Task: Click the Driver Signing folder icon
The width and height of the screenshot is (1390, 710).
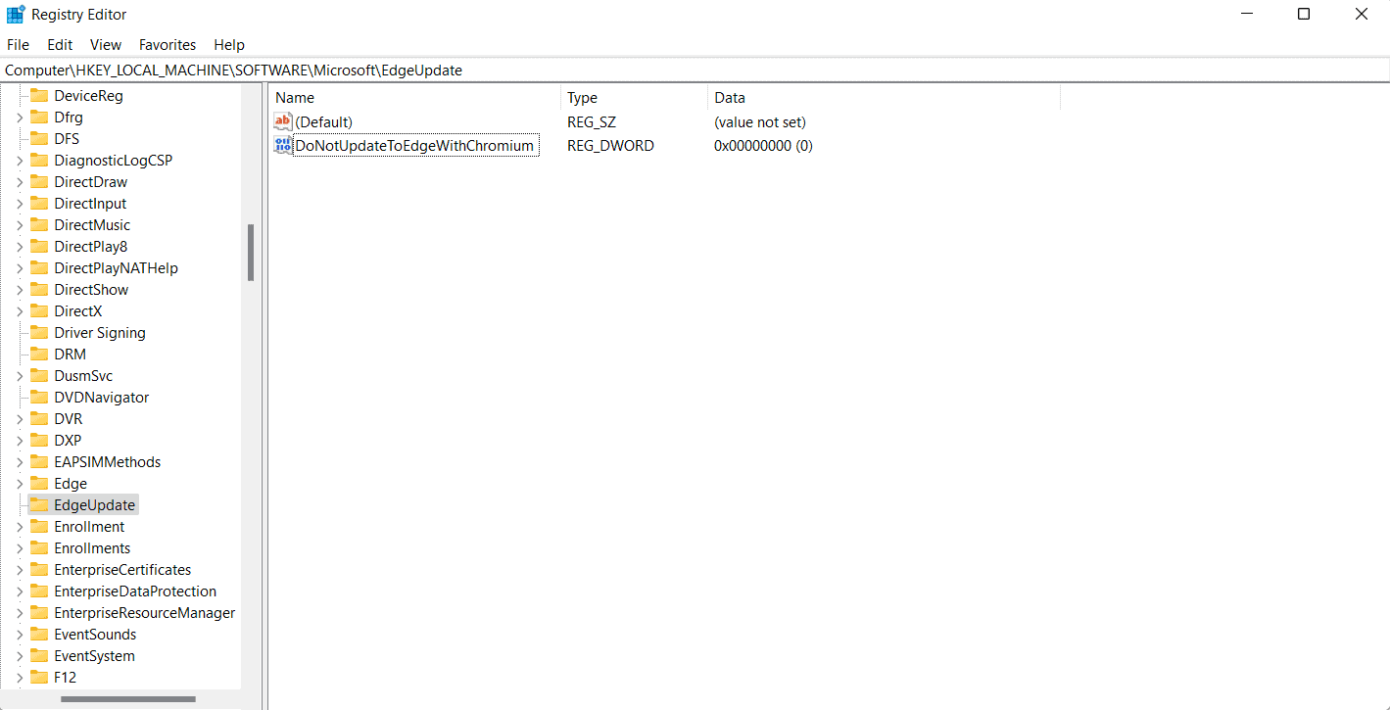Action: pos(39,333)
